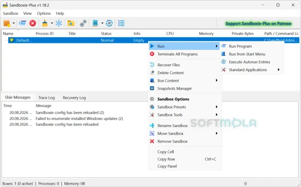This screenshot has height=187, width=301.
Task: Open the dropdown arrow next to the broom icon
Action: (x=52, y=23)
